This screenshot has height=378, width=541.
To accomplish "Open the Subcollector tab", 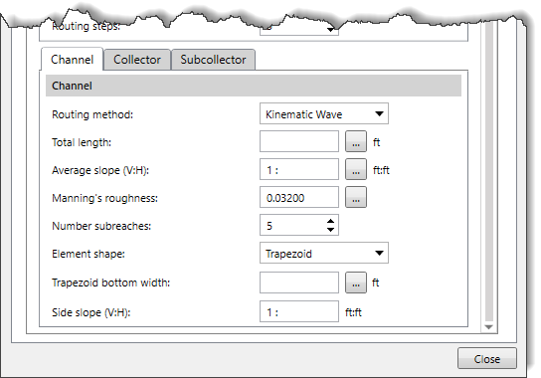I will (213, 60).
